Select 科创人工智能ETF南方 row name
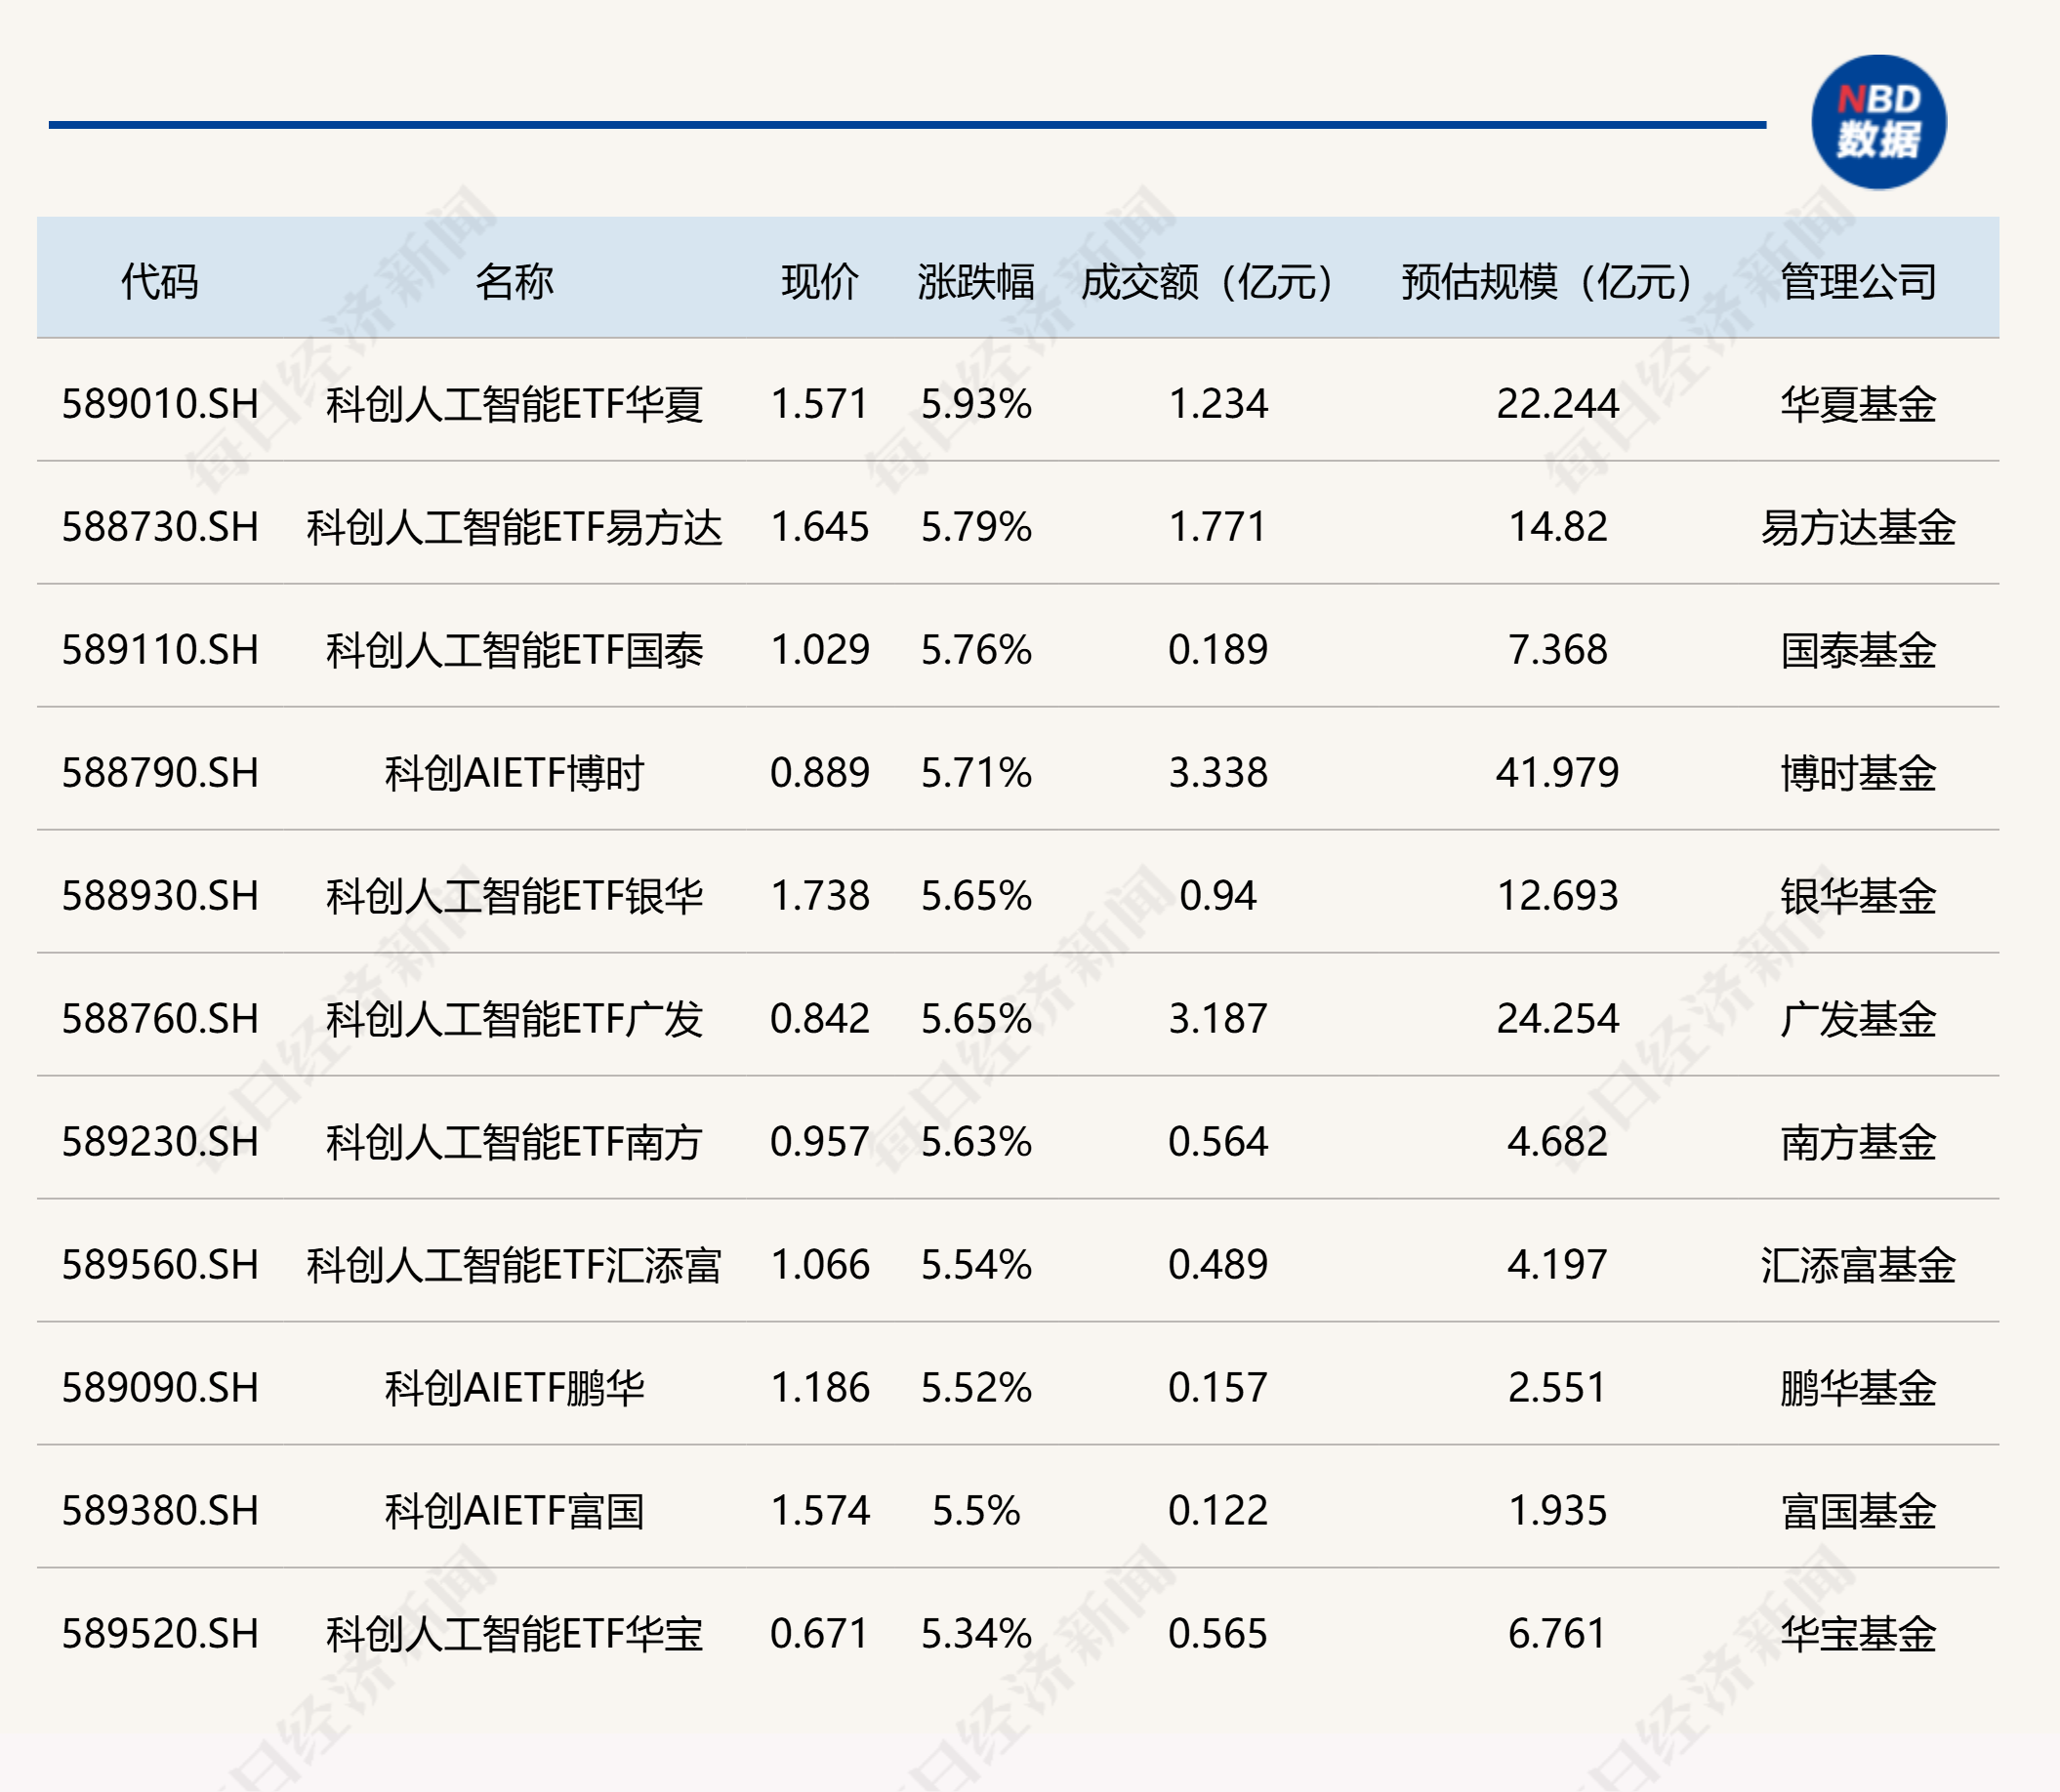 point(514,1142)
